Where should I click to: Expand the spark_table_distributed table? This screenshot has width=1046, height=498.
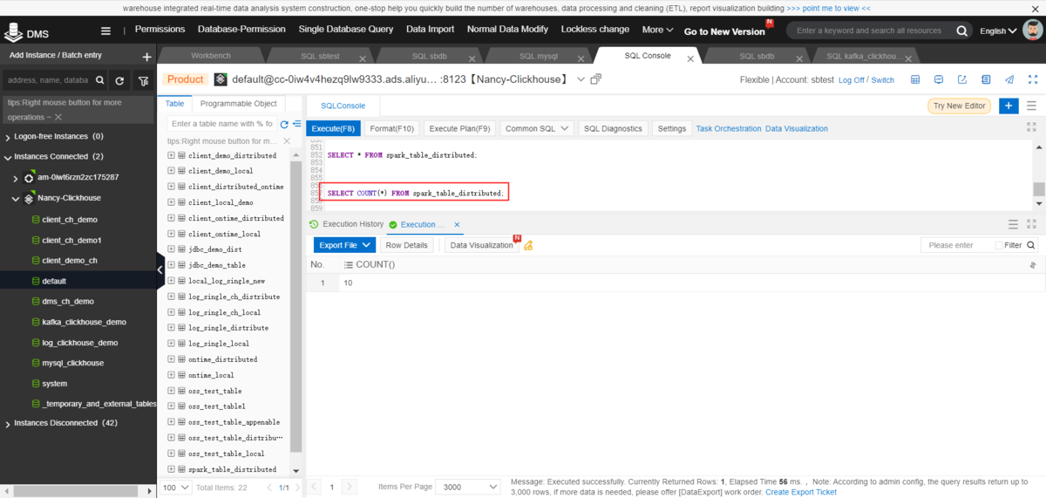pos(171,469)
